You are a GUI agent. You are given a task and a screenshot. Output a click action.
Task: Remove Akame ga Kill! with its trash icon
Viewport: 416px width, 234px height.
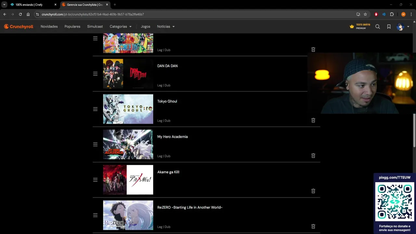pos(313,191)
